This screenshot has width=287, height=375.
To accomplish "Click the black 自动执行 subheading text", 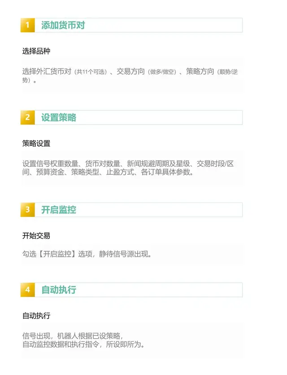I will pos(36,315).
